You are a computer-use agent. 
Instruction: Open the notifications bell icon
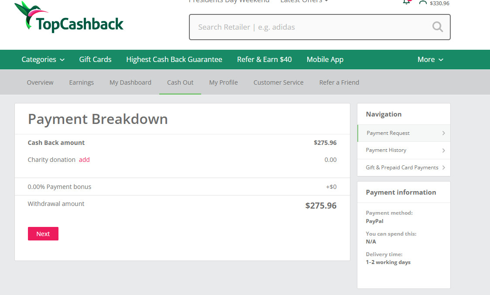pos(406,2)
